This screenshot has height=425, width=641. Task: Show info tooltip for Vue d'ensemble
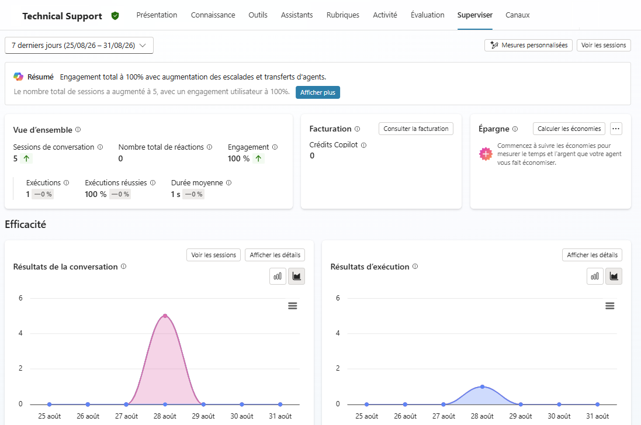pos(78,130)
